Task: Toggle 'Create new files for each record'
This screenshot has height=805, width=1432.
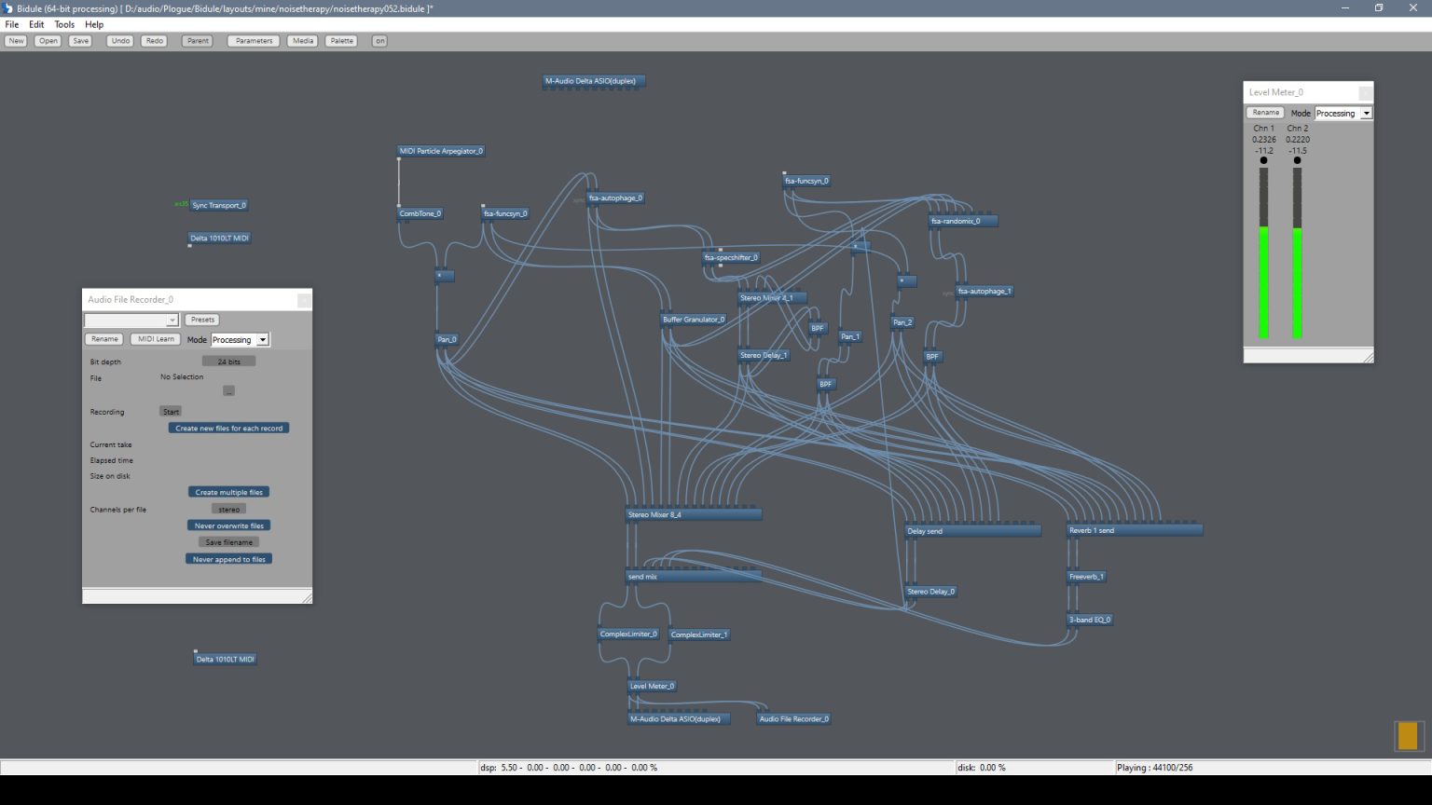Action: coord(228,429)
